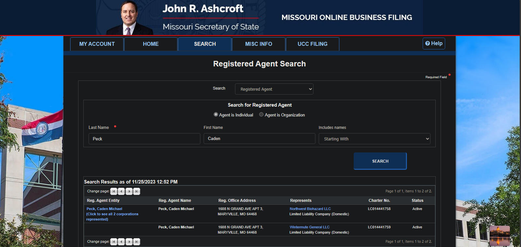
Task: Click the Required Field note
Action: point(436,77)
